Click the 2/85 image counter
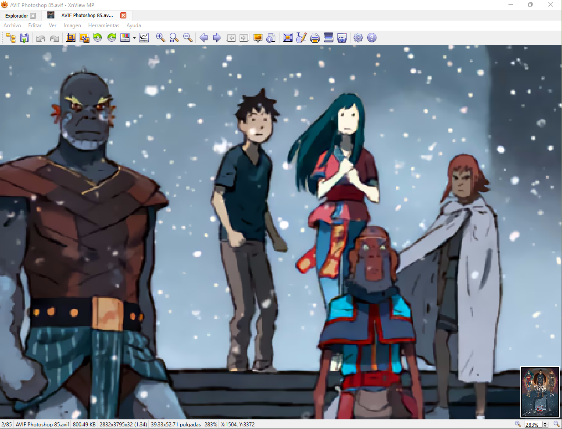Screen dimensions: 562x429 pos(7,425)
